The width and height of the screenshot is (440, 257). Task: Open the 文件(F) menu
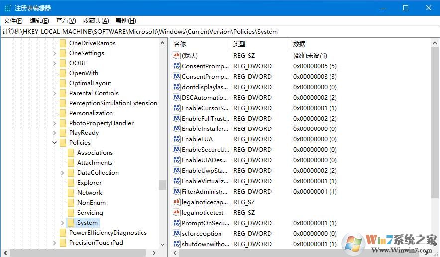[x=13, y=21]
